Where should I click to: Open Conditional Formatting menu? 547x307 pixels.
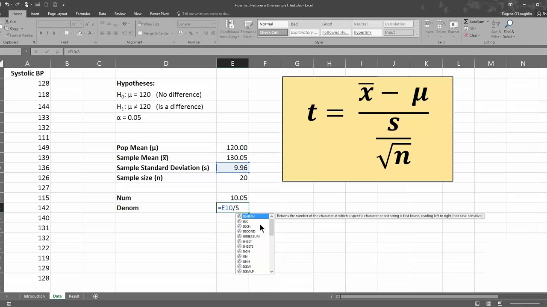pos(229,29)
